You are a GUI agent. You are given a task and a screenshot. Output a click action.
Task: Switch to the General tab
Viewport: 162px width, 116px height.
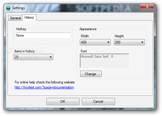[15, 18]
